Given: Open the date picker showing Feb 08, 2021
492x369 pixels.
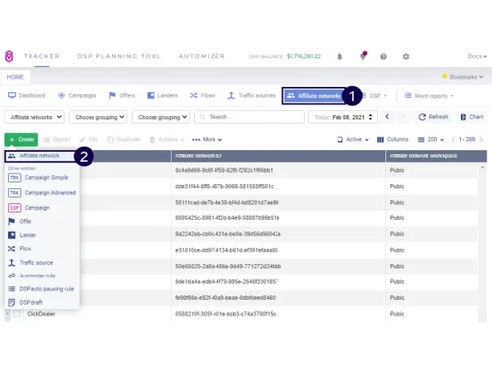Looking at the screenshot, I should (x=342, y=117).
